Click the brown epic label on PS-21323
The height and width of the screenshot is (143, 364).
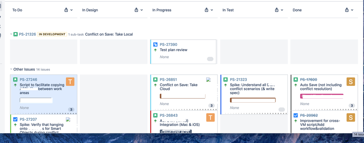[253, 100]
